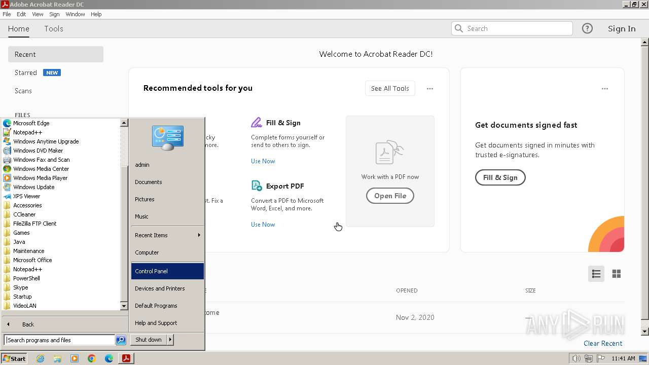Viewport: 649px width, 365px height.
Task: Expand the CCleaner folder
Action: pos(24,214)
